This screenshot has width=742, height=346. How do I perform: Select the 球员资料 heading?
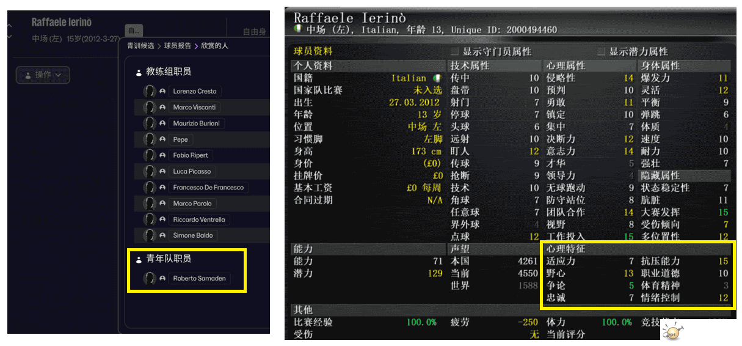(313, 51)
